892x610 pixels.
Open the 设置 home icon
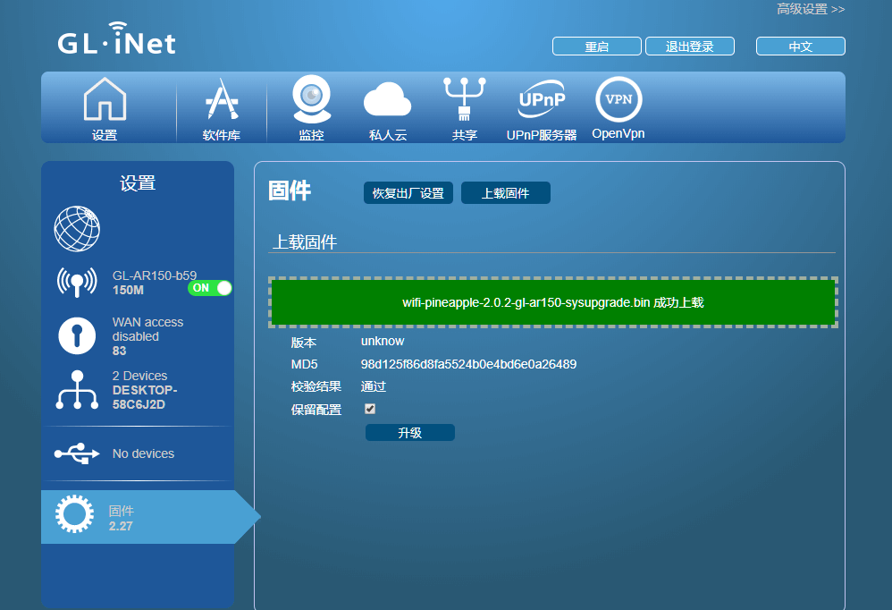[x=105, y=99]
